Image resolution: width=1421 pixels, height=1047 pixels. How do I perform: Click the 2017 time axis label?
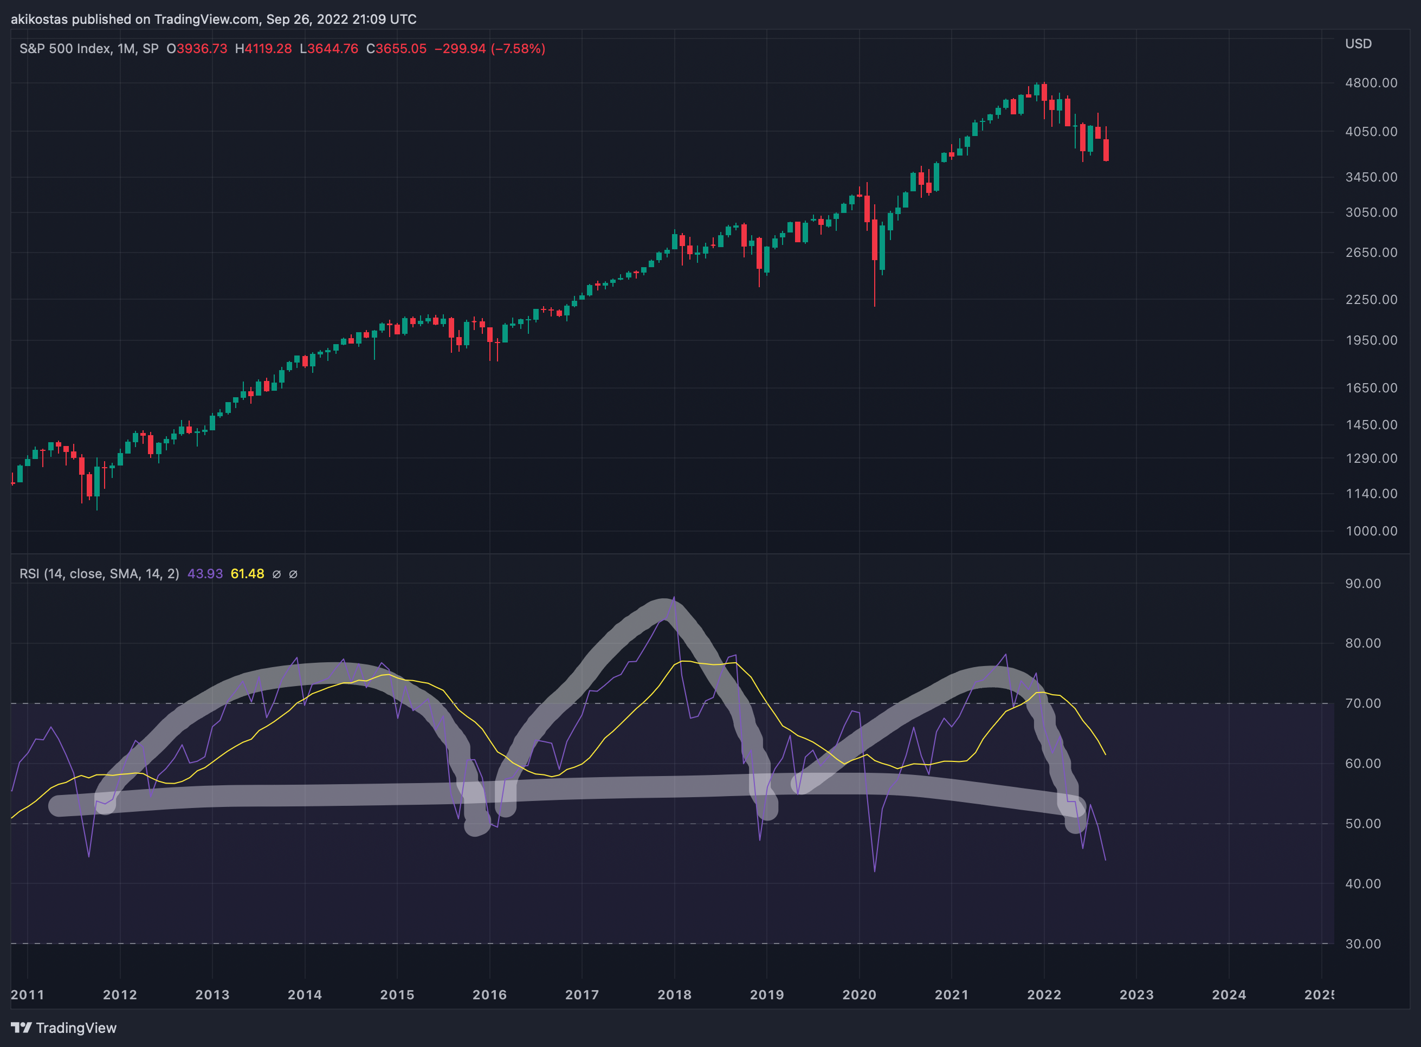[582, 995]
